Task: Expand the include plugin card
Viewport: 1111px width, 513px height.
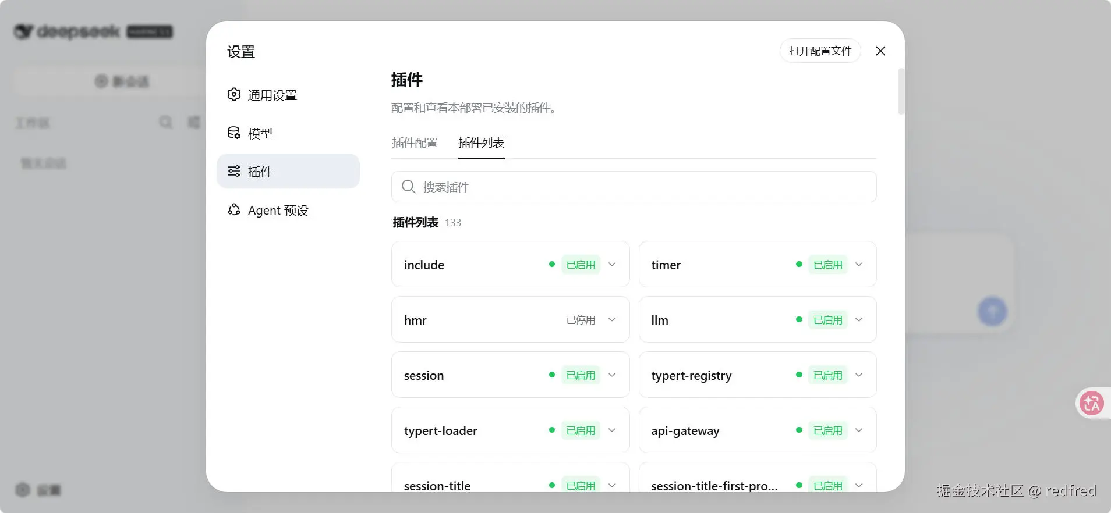Action: point(612,265)
